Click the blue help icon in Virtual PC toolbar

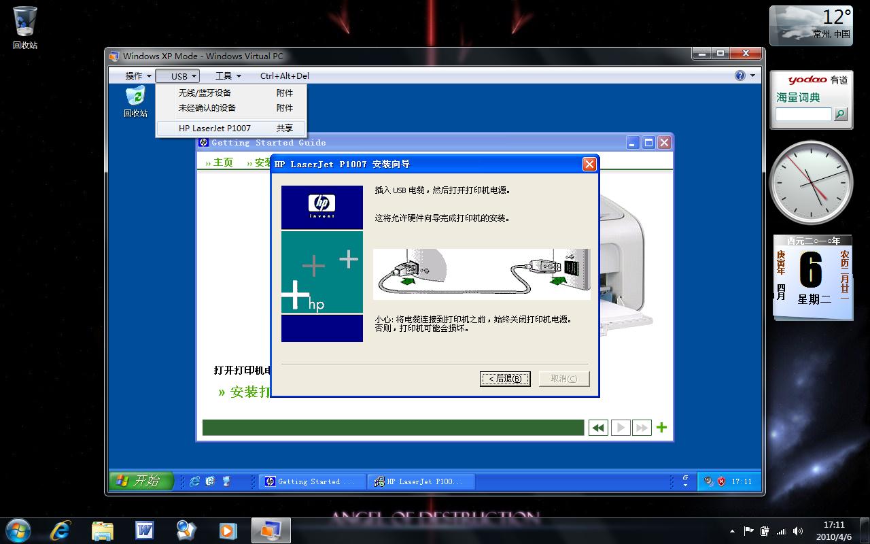click(740, 75)
